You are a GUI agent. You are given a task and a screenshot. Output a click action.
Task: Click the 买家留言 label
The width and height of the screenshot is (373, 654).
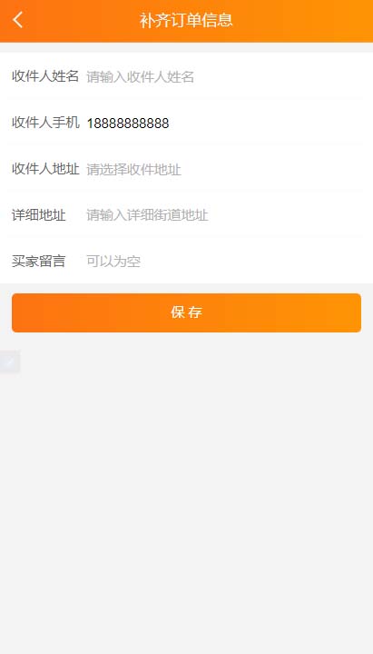[x=39, y=261]
